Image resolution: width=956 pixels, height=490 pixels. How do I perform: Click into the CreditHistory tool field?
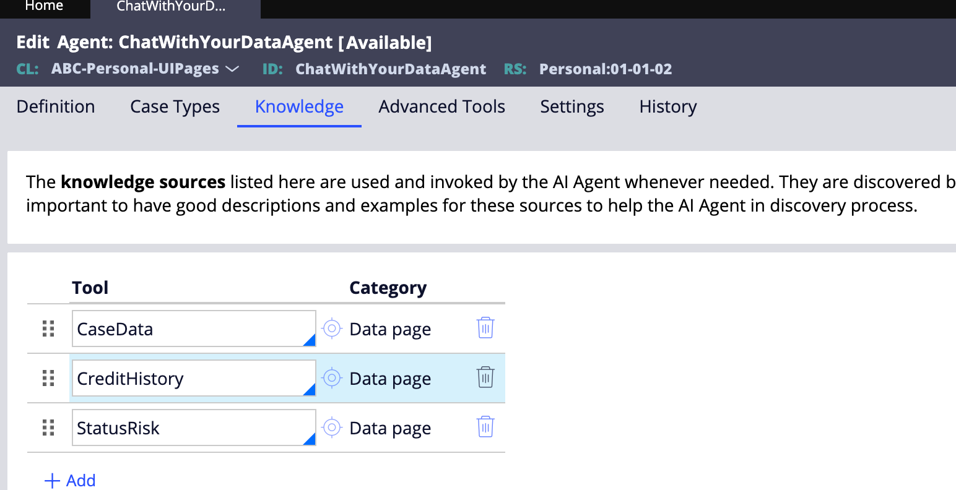tap(186, 378)
